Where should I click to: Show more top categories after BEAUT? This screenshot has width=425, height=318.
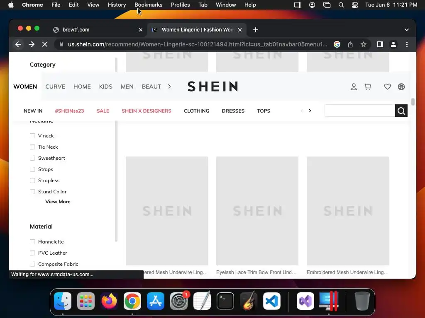tap(169, 87)
